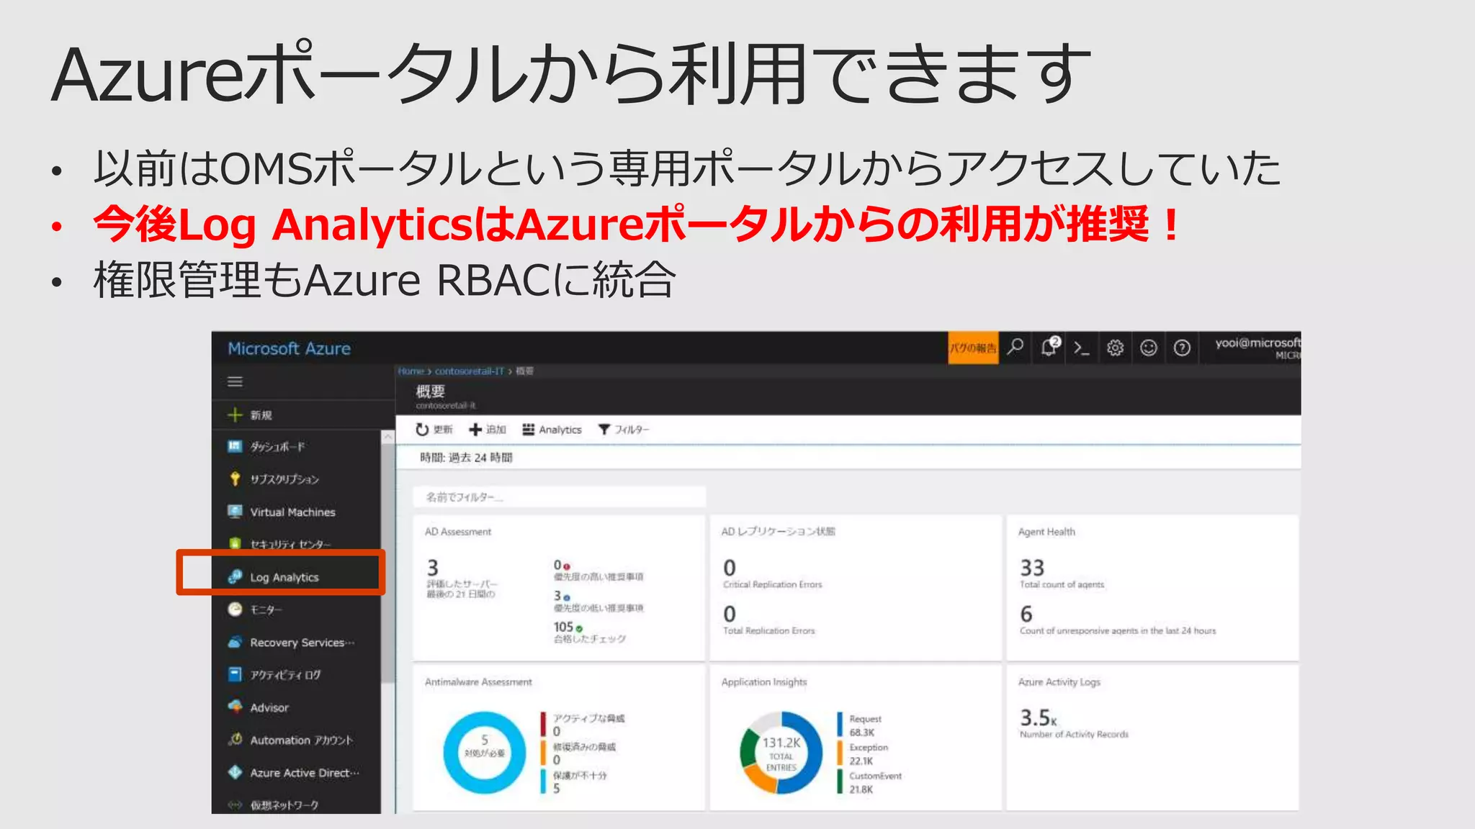Open the AD Assessment tile
The height and width of the screenshot is (829, 1475).
pyautogui.click(x=559, y=587)
